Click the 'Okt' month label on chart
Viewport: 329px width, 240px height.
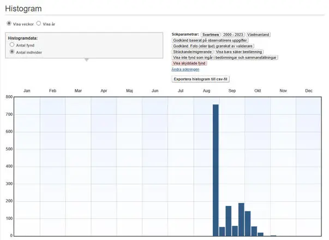point(258,91)
